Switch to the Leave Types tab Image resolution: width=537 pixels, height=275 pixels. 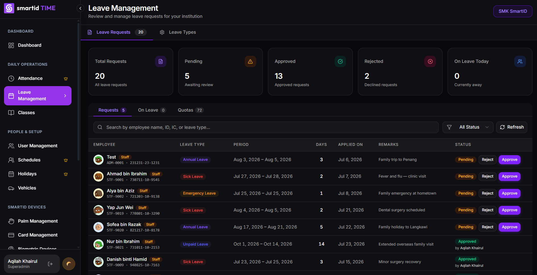tap(178, 32)
